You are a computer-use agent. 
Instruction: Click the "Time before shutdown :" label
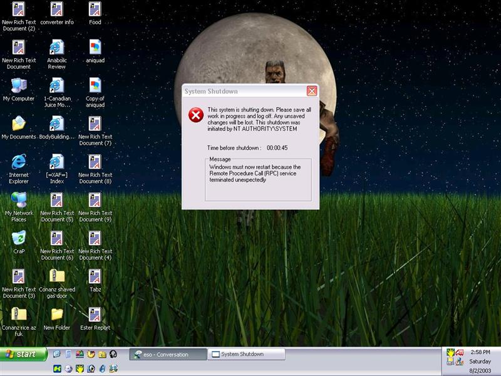point(234,148)
